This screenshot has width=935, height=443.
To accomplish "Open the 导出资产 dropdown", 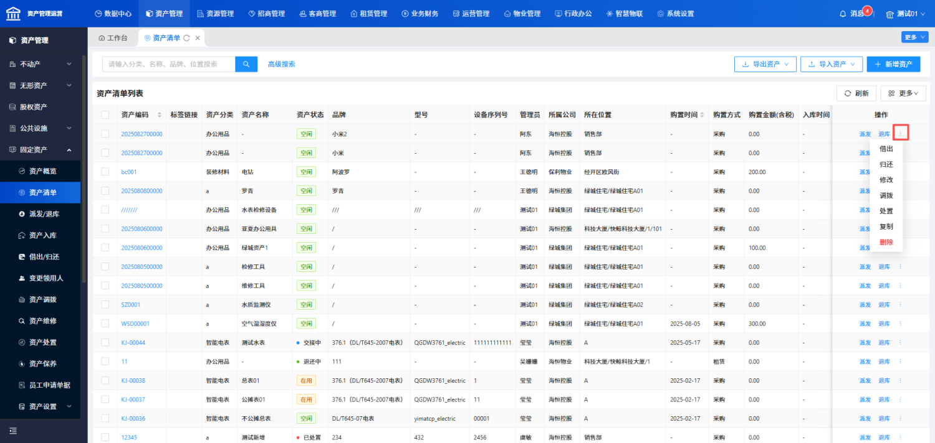I will (x=765, y=64).
